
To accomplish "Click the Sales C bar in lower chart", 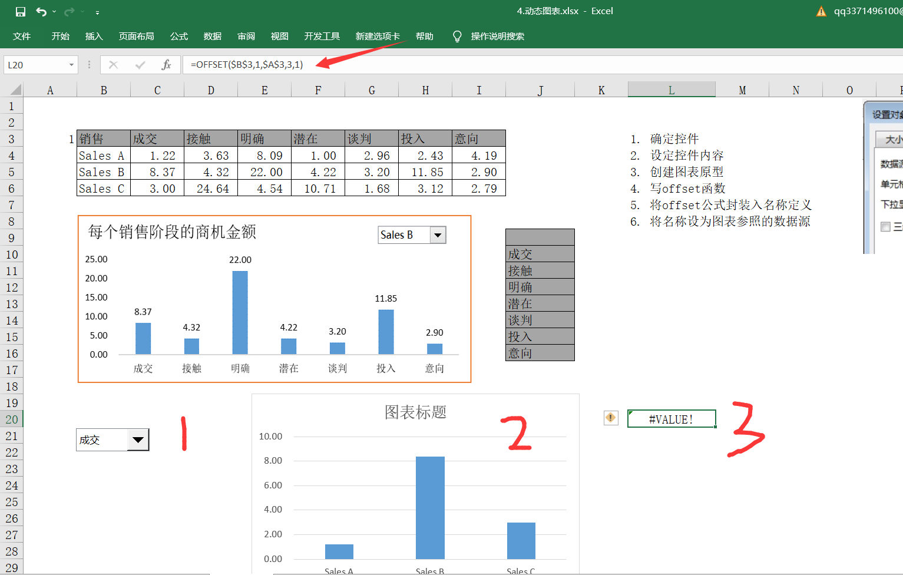I will [521, 540].
